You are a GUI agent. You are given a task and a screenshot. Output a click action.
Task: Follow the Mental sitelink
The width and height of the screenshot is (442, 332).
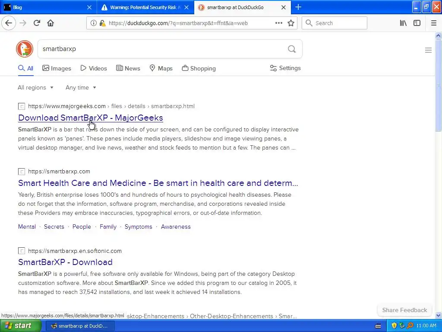tap(27, 227)
